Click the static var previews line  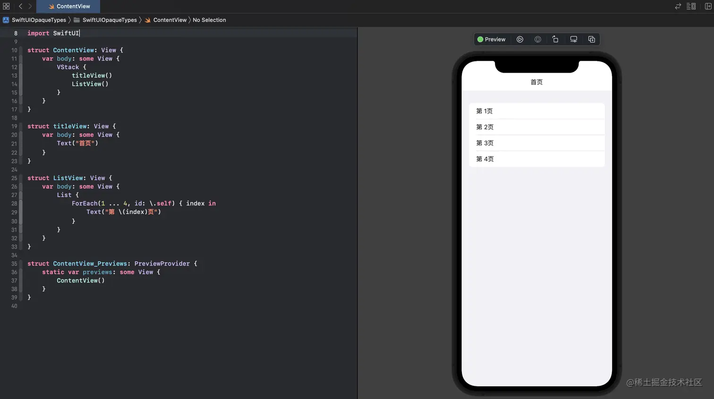point(101,272)
